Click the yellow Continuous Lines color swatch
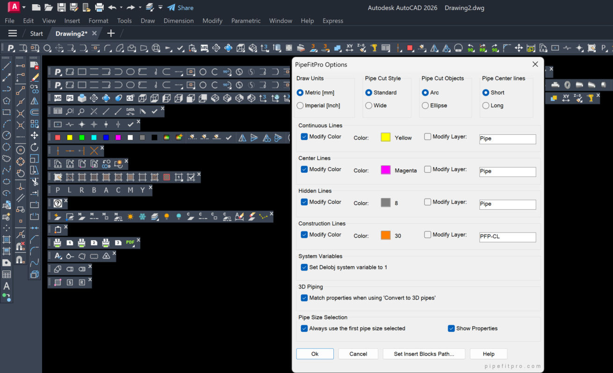 (385, 137)
